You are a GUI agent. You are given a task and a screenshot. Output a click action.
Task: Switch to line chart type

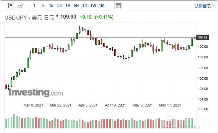(x=20, y=6)
